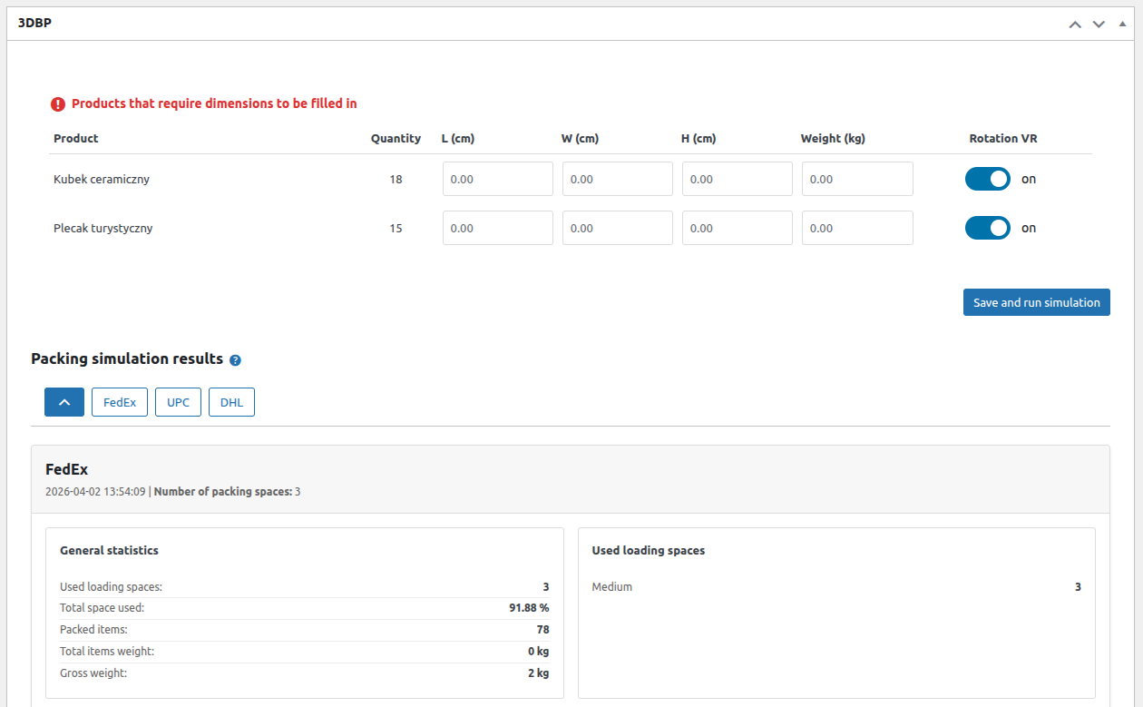1143x707 pixels.
Task: Click the red warning icon next to products message
Action: [57, 103]
